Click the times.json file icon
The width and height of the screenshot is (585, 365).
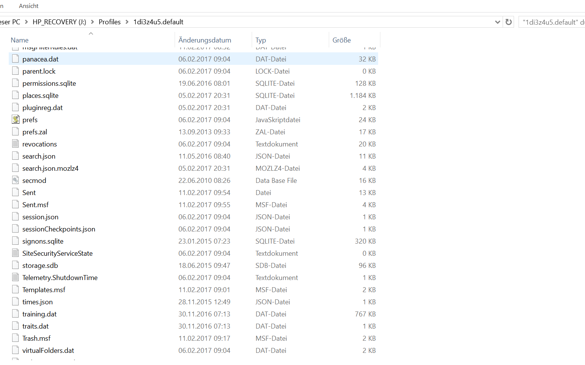[x=15, y=302]
